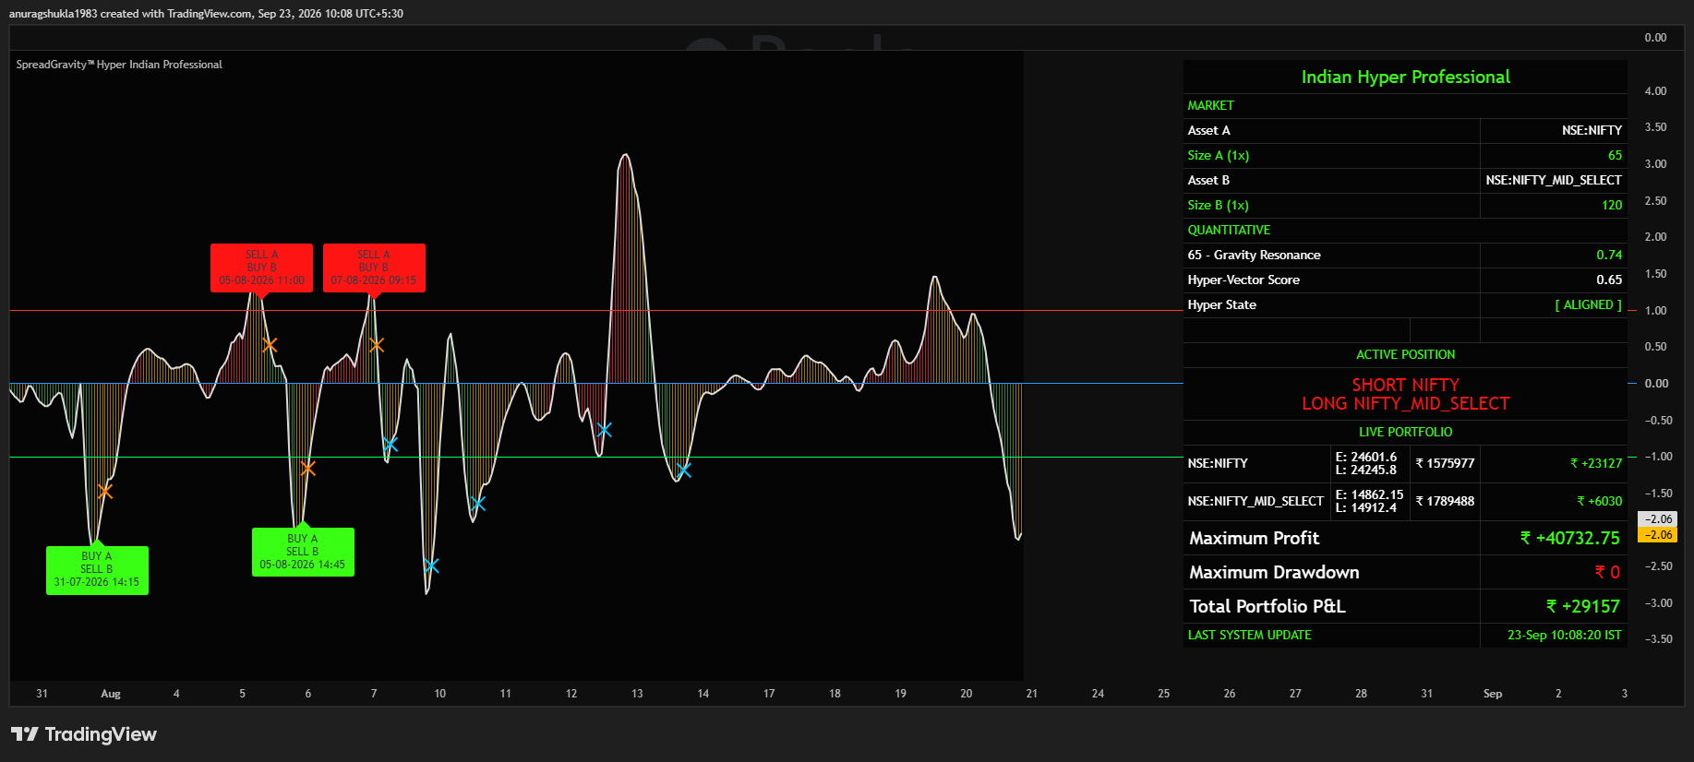Screen dimensions: 1694x762
Task: Click the 'Maximum Drawdown' label
Action: (x=1274, y=573)
